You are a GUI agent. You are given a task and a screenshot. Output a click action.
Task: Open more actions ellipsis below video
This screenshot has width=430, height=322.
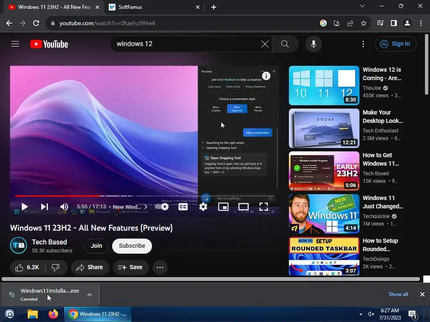click(160, 267)
